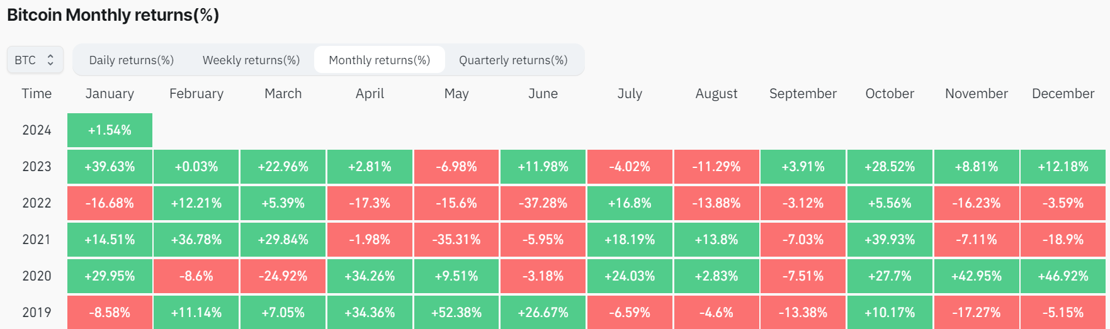Click the 2022 year row label
Screen dimensions: 1110x329
pyautogui.click(x=37, y=203)
